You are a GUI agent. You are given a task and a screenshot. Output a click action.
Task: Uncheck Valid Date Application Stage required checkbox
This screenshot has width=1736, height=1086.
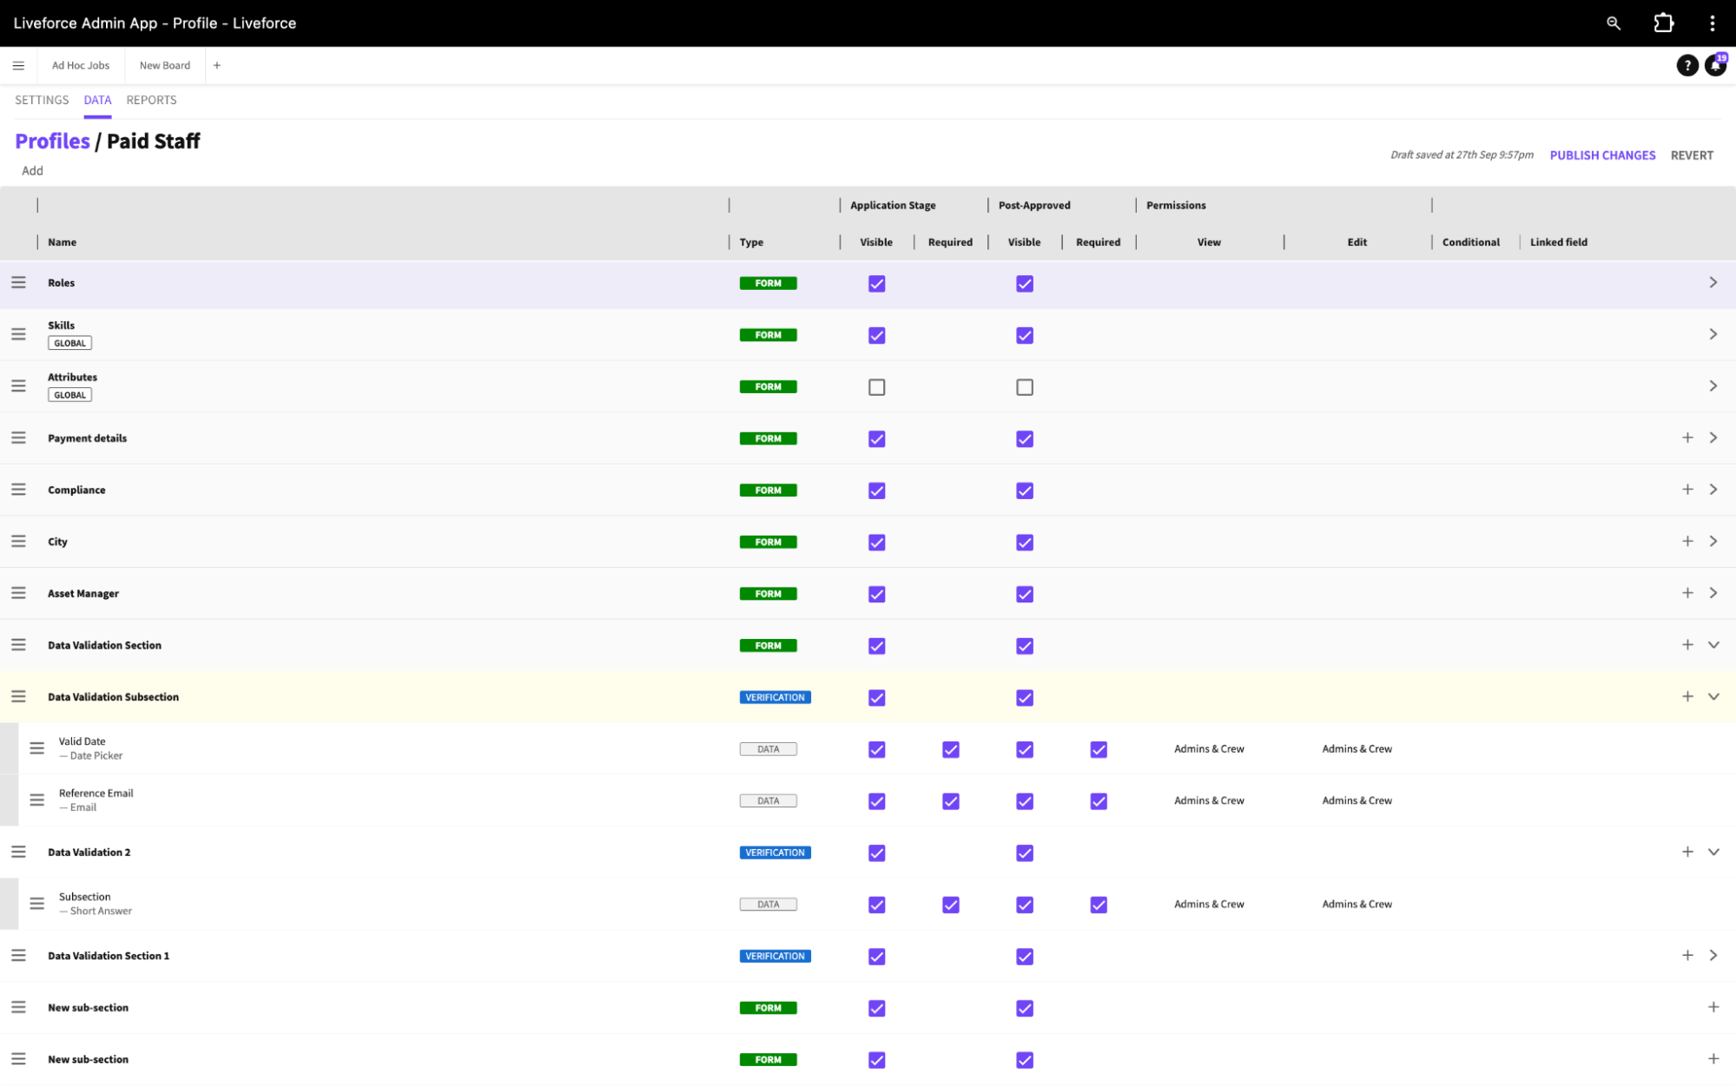[x=951, y=749]
